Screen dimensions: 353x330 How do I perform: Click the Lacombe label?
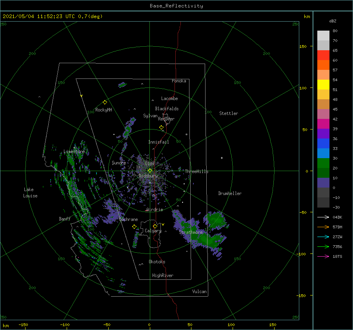pyautogui.click(x=169, y=98)
